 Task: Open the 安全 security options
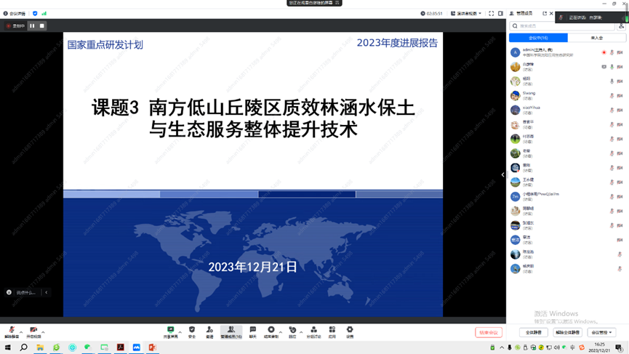[x=192, y=332]
